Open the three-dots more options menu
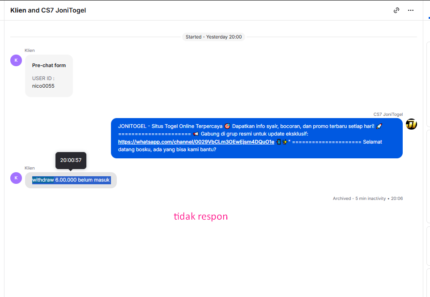This screenshot has width=430, height=297. (410, 10)
